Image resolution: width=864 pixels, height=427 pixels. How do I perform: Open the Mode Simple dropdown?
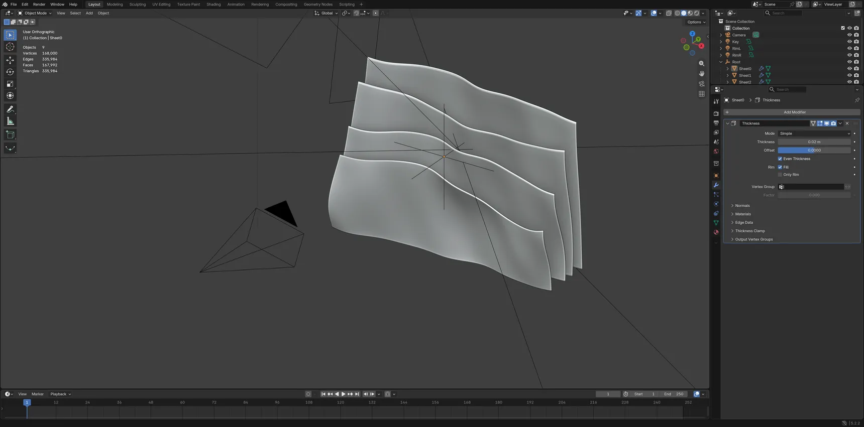(814, 133)
